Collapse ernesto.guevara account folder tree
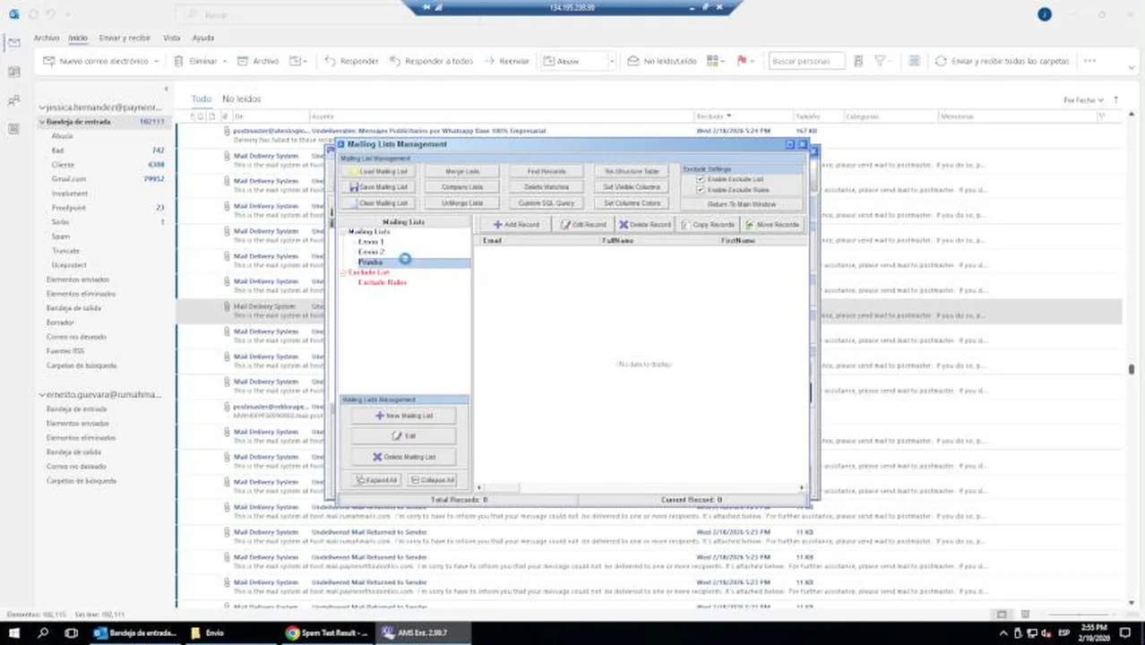The width and height of the screenshot is (1145, 645). click(41, 394)
